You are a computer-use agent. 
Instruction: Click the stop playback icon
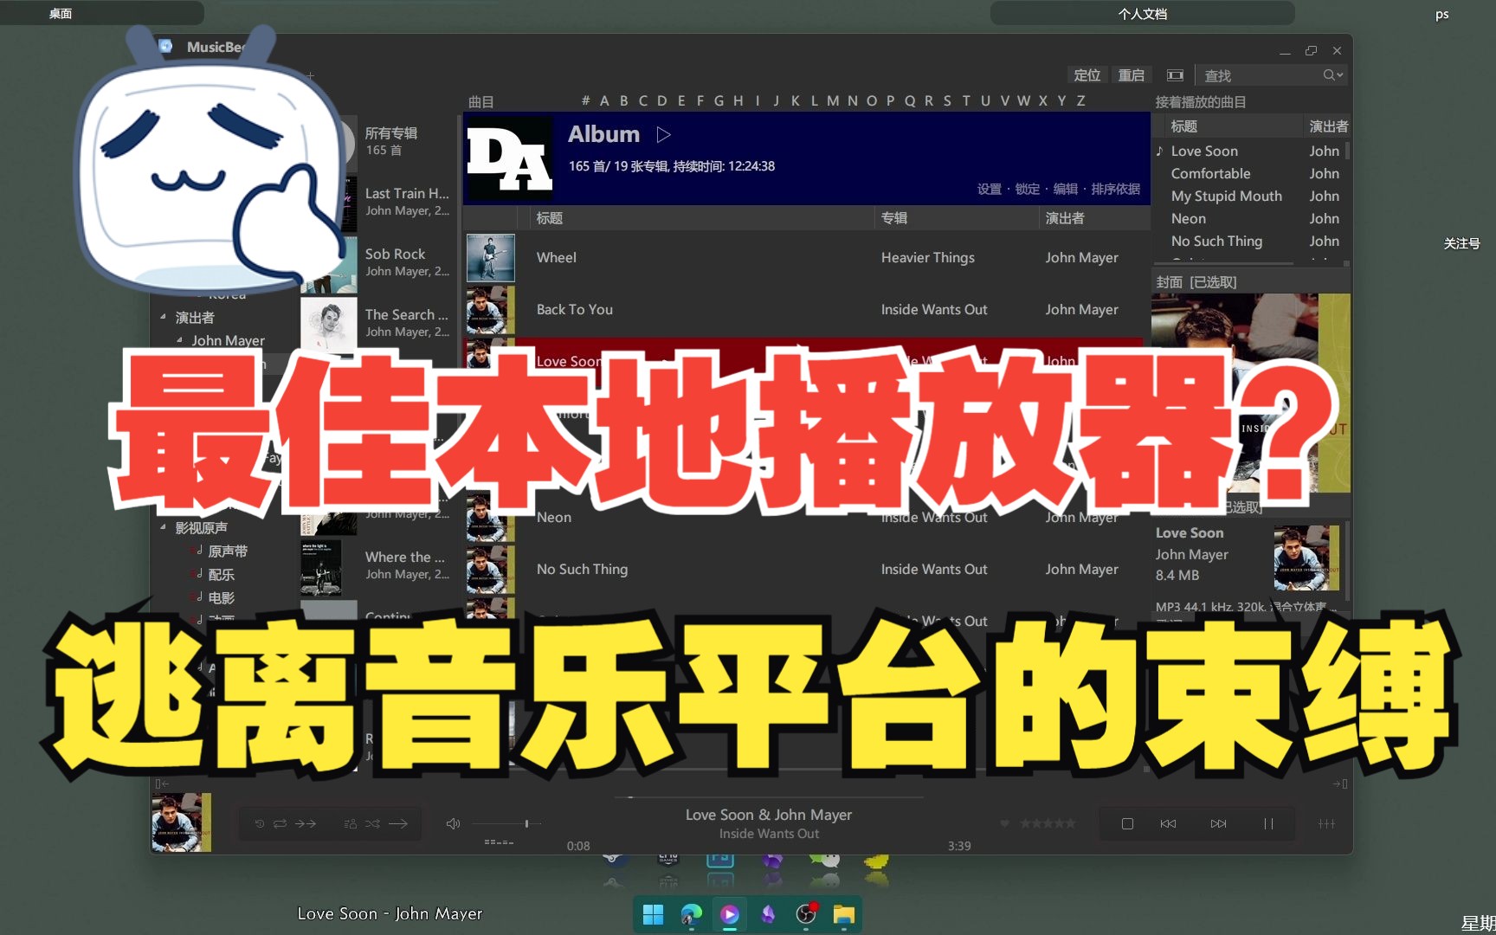[x=1127, y=823]
